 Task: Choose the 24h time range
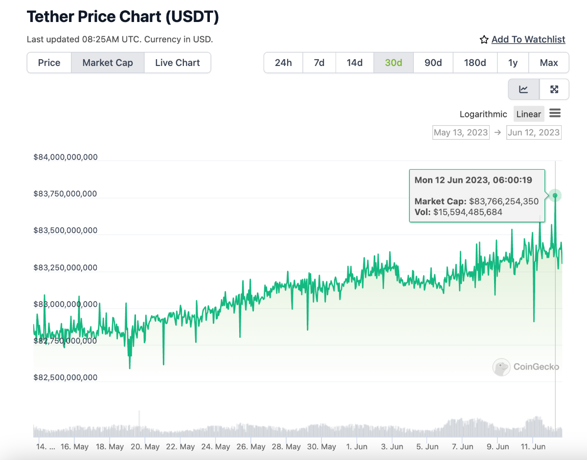pos(283,63)
